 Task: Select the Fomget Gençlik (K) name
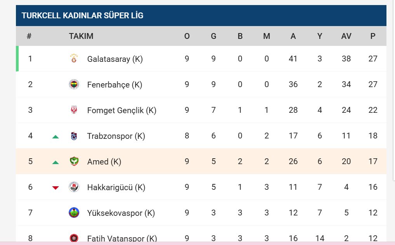click(x=122, y=110)
